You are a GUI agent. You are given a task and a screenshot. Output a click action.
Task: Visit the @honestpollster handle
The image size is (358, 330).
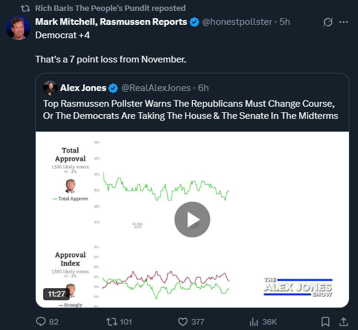[237, 22]
